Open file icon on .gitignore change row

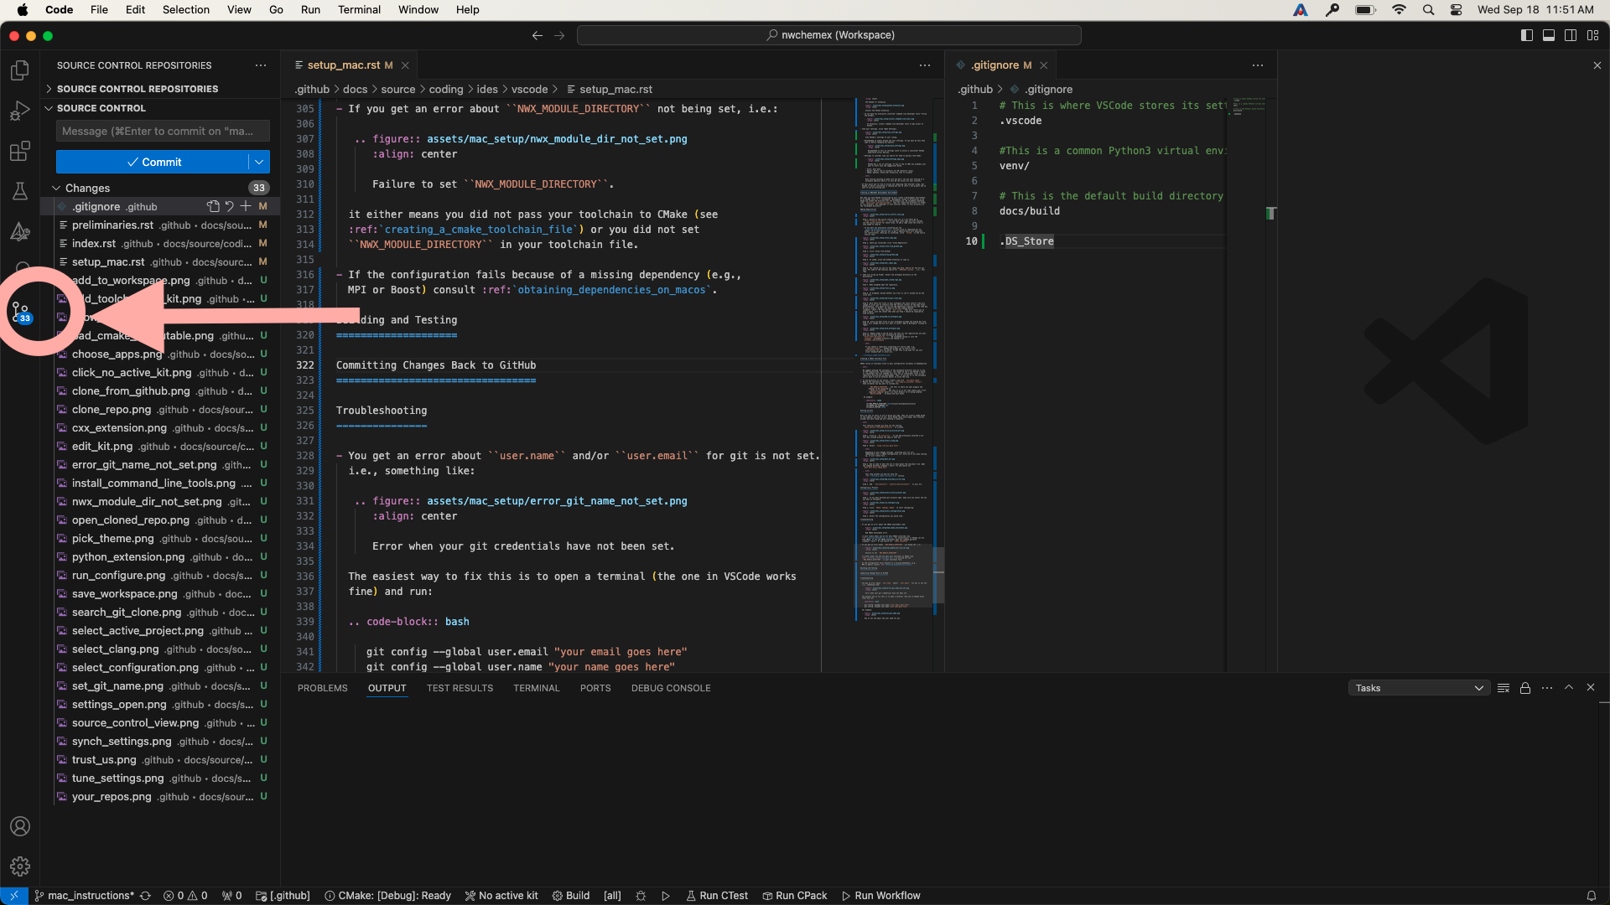213,206
